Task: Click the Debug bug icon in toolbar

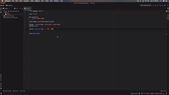Action: [x=156, y=5]
